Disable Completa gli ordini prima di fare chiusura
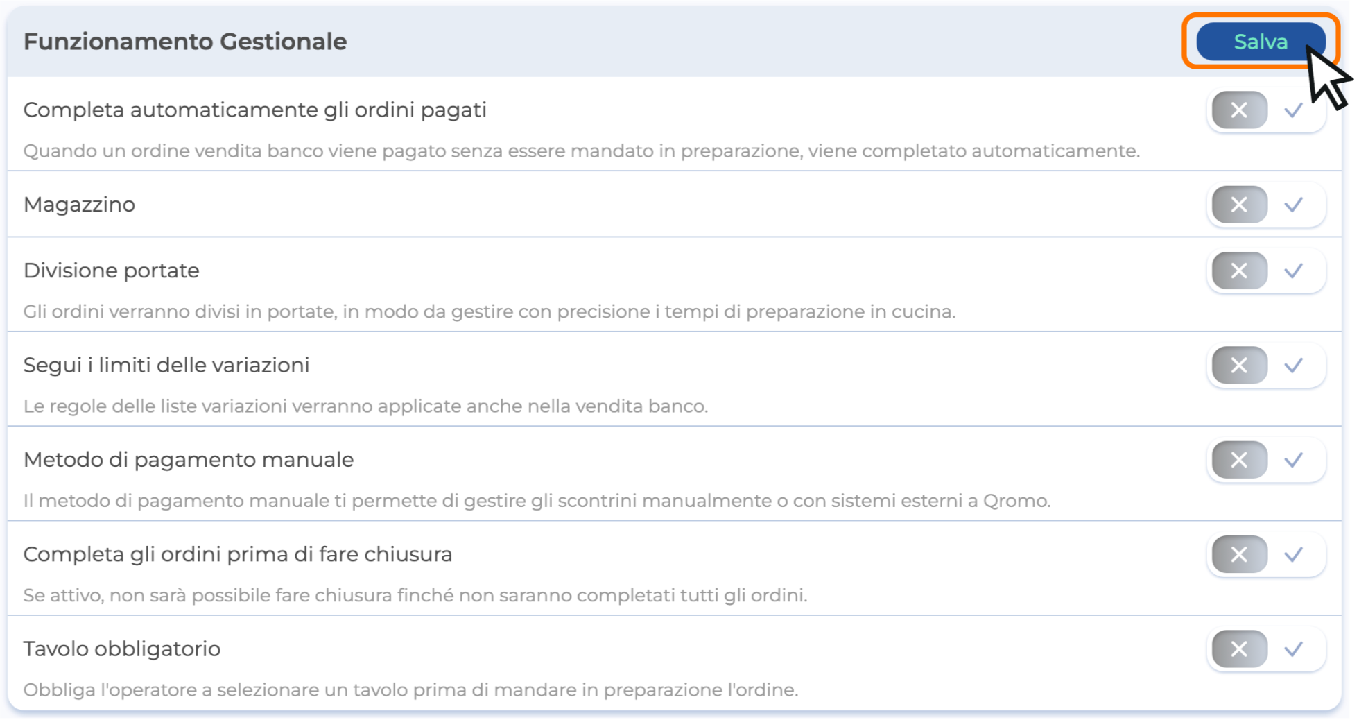1359x720 pixels. pos(1239,555)
